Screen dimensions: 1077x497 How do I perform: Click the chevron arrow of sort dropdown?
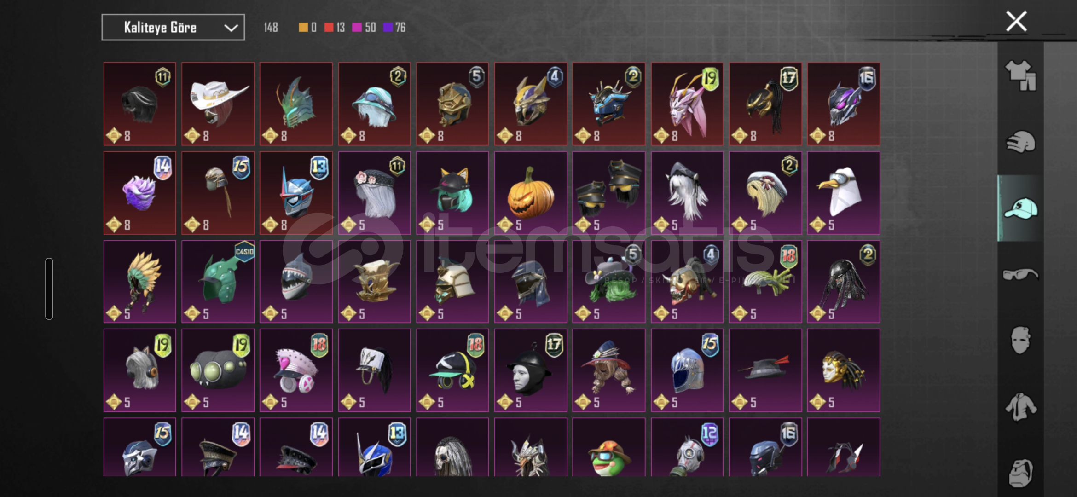(x=231, y=28)
